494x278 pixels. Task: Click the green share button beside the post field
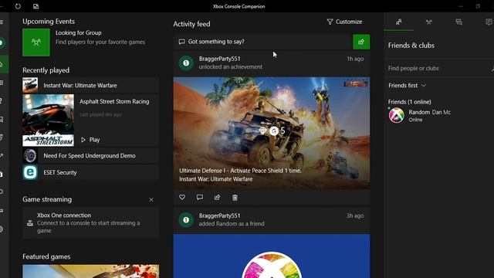click(x=361, y=42)
